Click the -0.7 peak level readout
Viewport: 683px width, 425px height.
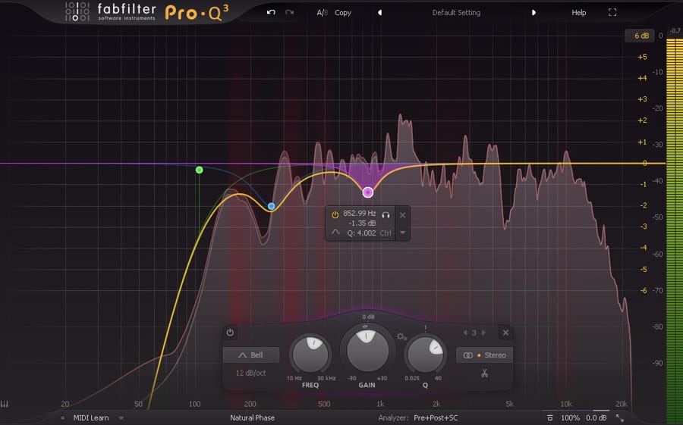tap(675, 31)
